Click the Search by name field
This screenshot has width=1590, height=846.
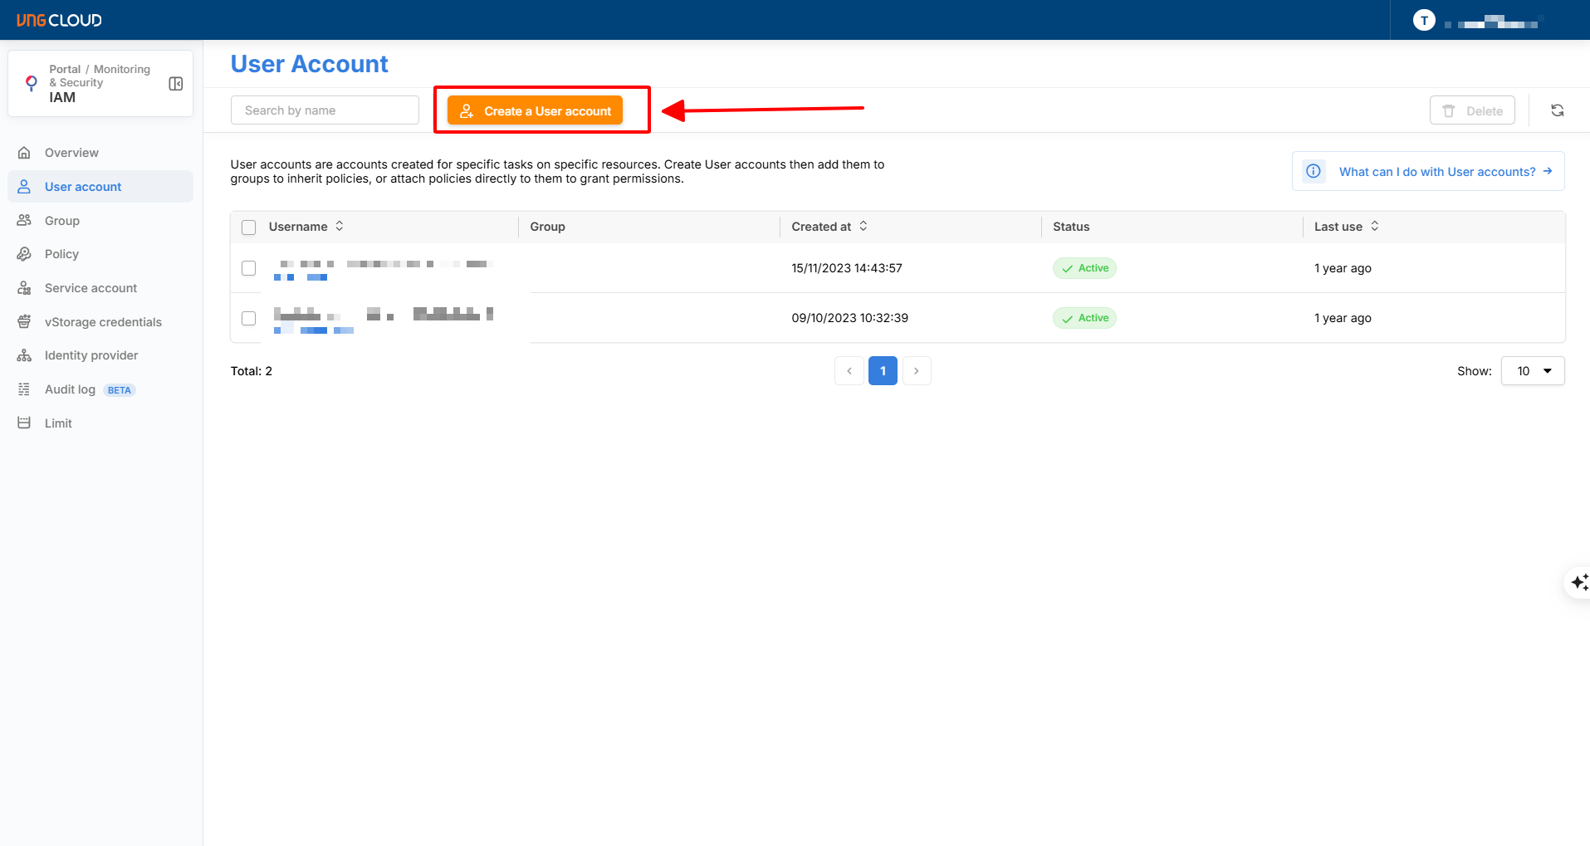click(x=325, y=110)
